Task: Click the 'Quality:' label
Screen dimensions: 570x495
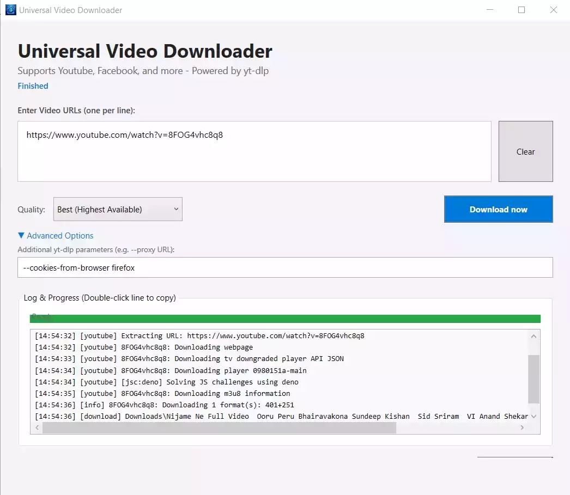Action: point(32,210)
